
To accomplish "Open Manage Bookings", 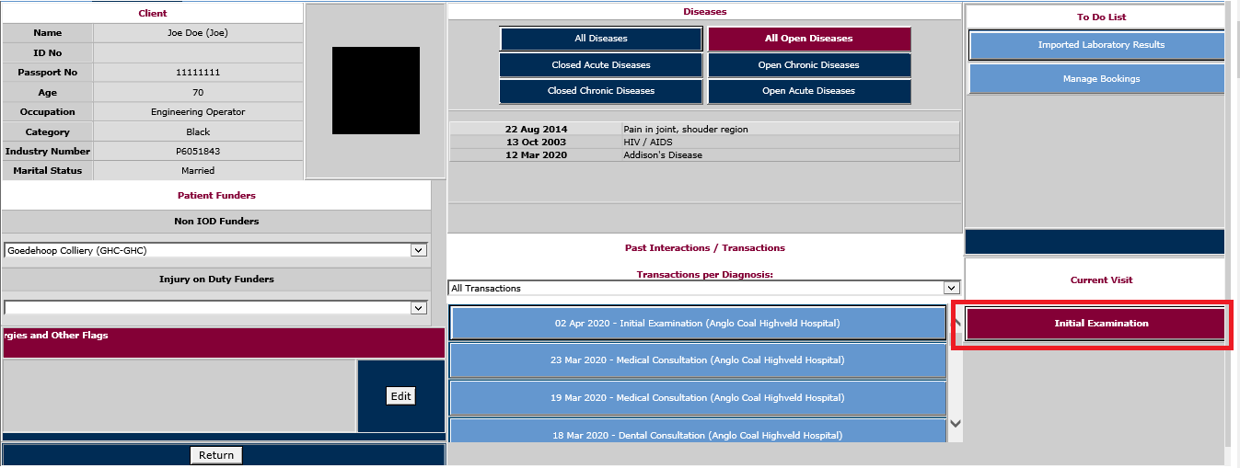I will click(x=1096, y=79).
